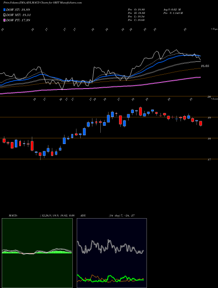This screenshot has height=288, width=218.
Task: Click the 'Pre C: 18.60' value
Action: tap(136, 20)
